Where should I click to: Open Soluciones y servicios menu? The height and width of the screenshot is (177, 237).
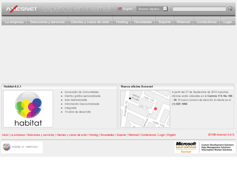[x=48, y=22]
